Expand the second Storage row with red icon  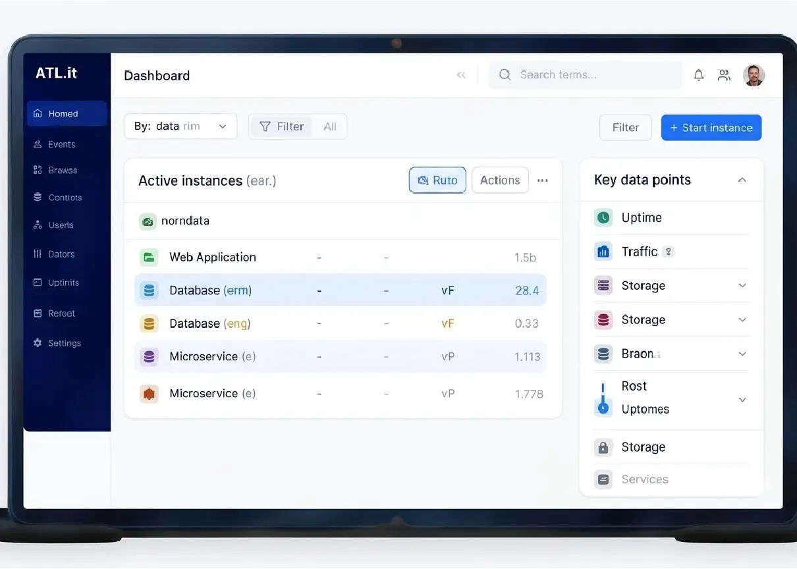pyautogui.click(x=742, y=320)
